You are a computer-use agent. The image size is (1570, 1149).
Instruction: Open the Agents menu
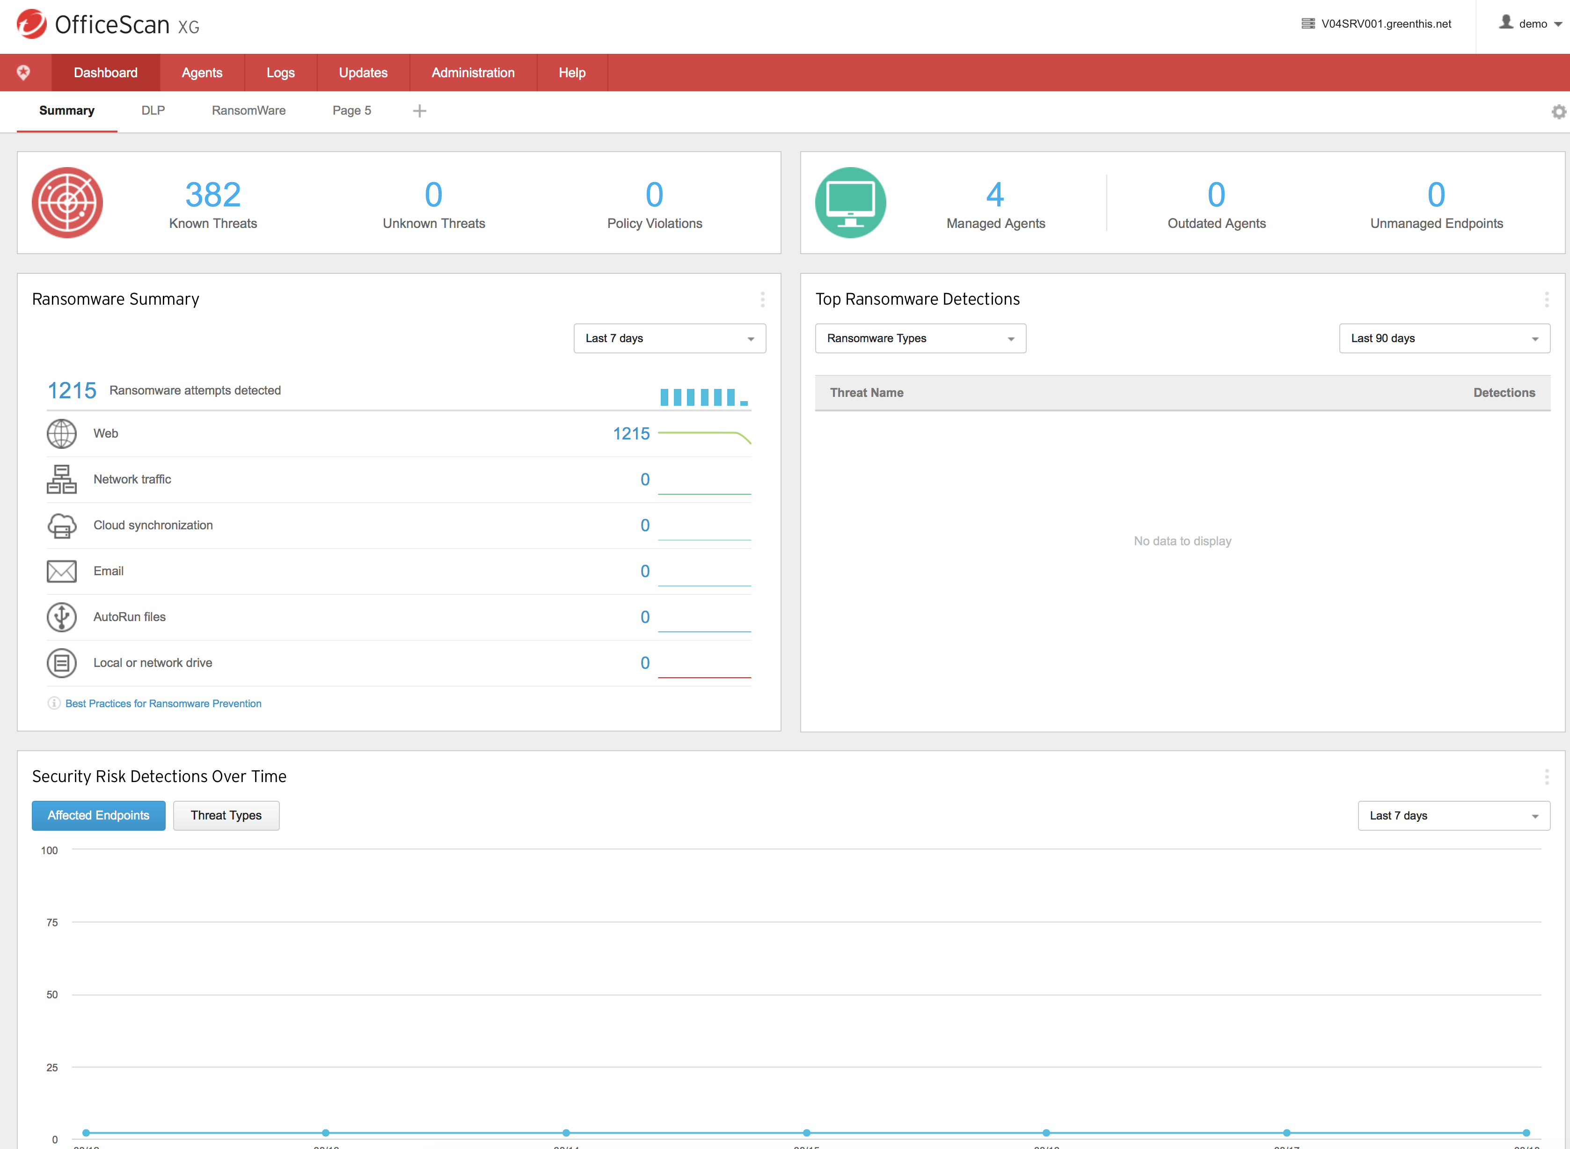(x=202, y=73)
